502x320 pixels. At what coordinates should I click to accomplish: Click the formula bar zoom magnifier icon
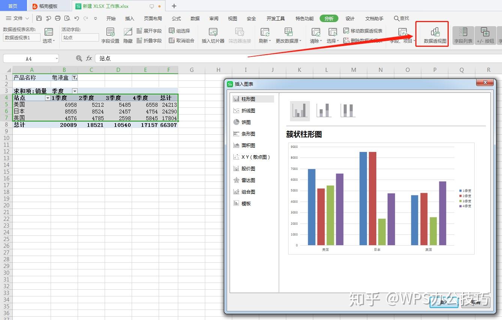point(79,58)
